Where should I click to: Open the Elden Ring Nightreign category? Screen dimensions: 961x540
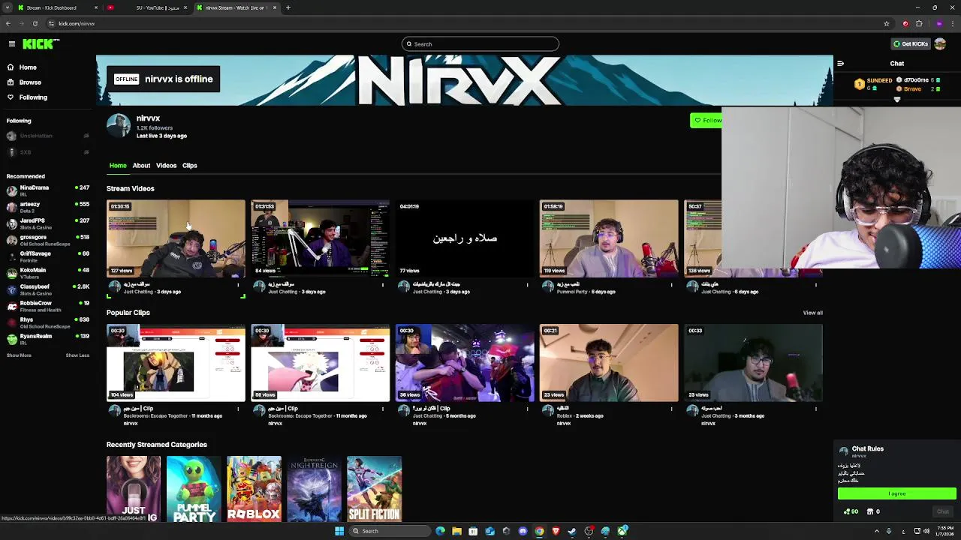pos(314,489)
